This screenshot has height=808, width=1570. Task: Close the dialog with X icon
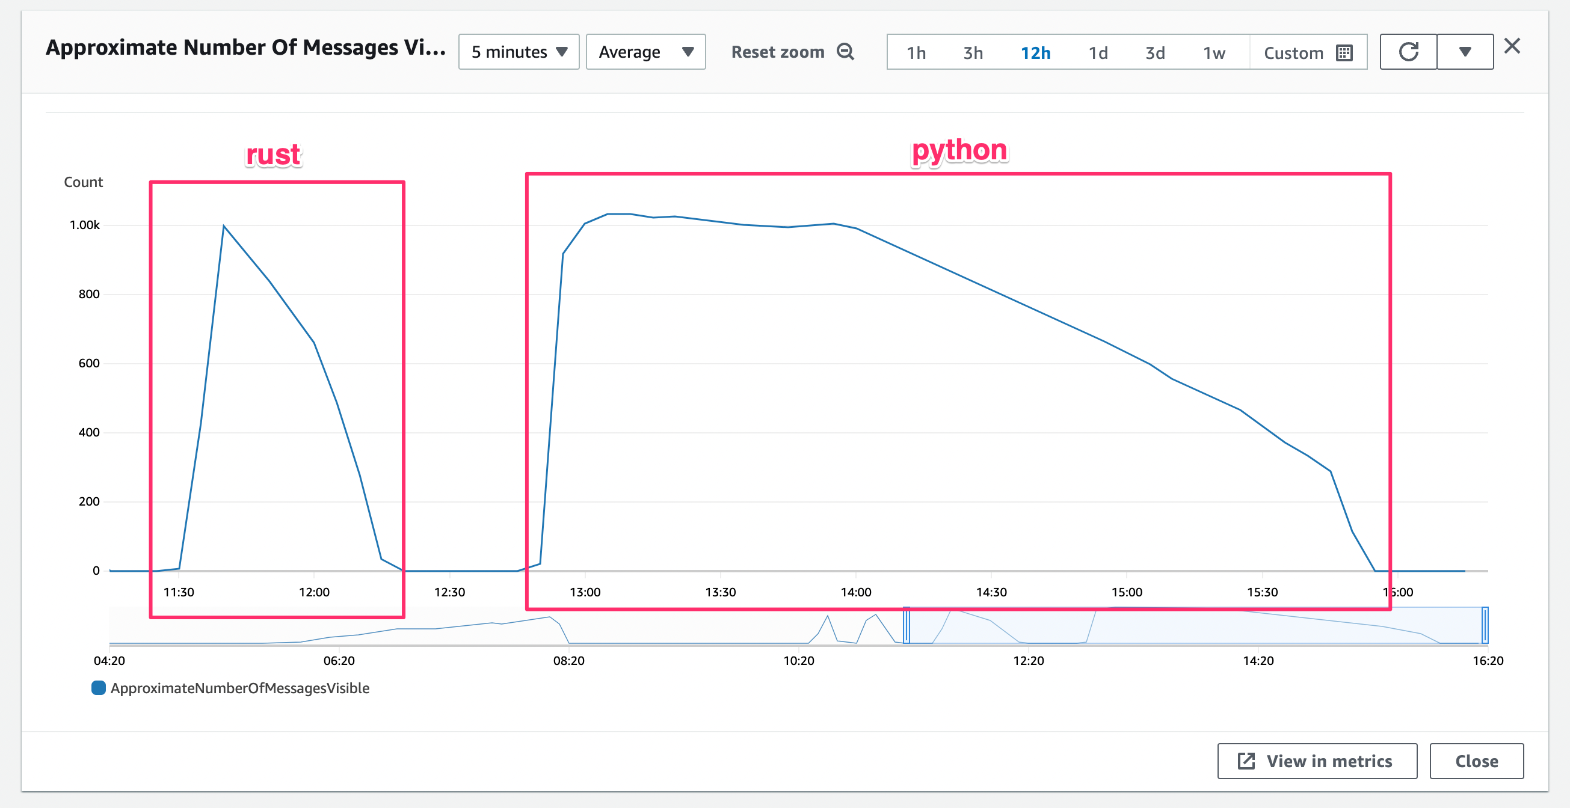[1512, 46]
